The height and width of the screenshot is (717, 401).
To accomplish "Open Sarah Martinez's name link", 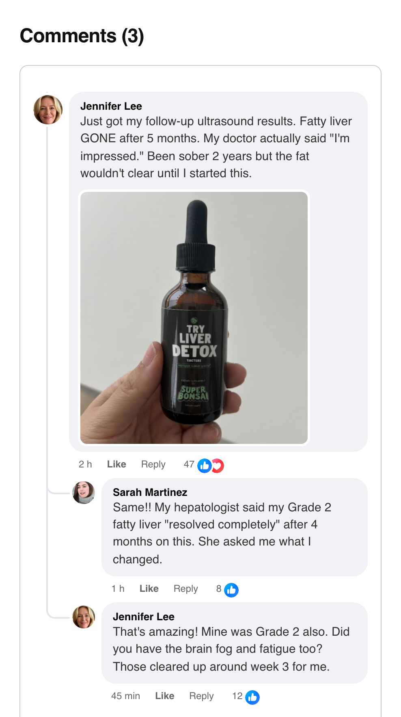I will click(x=150, y=492).
